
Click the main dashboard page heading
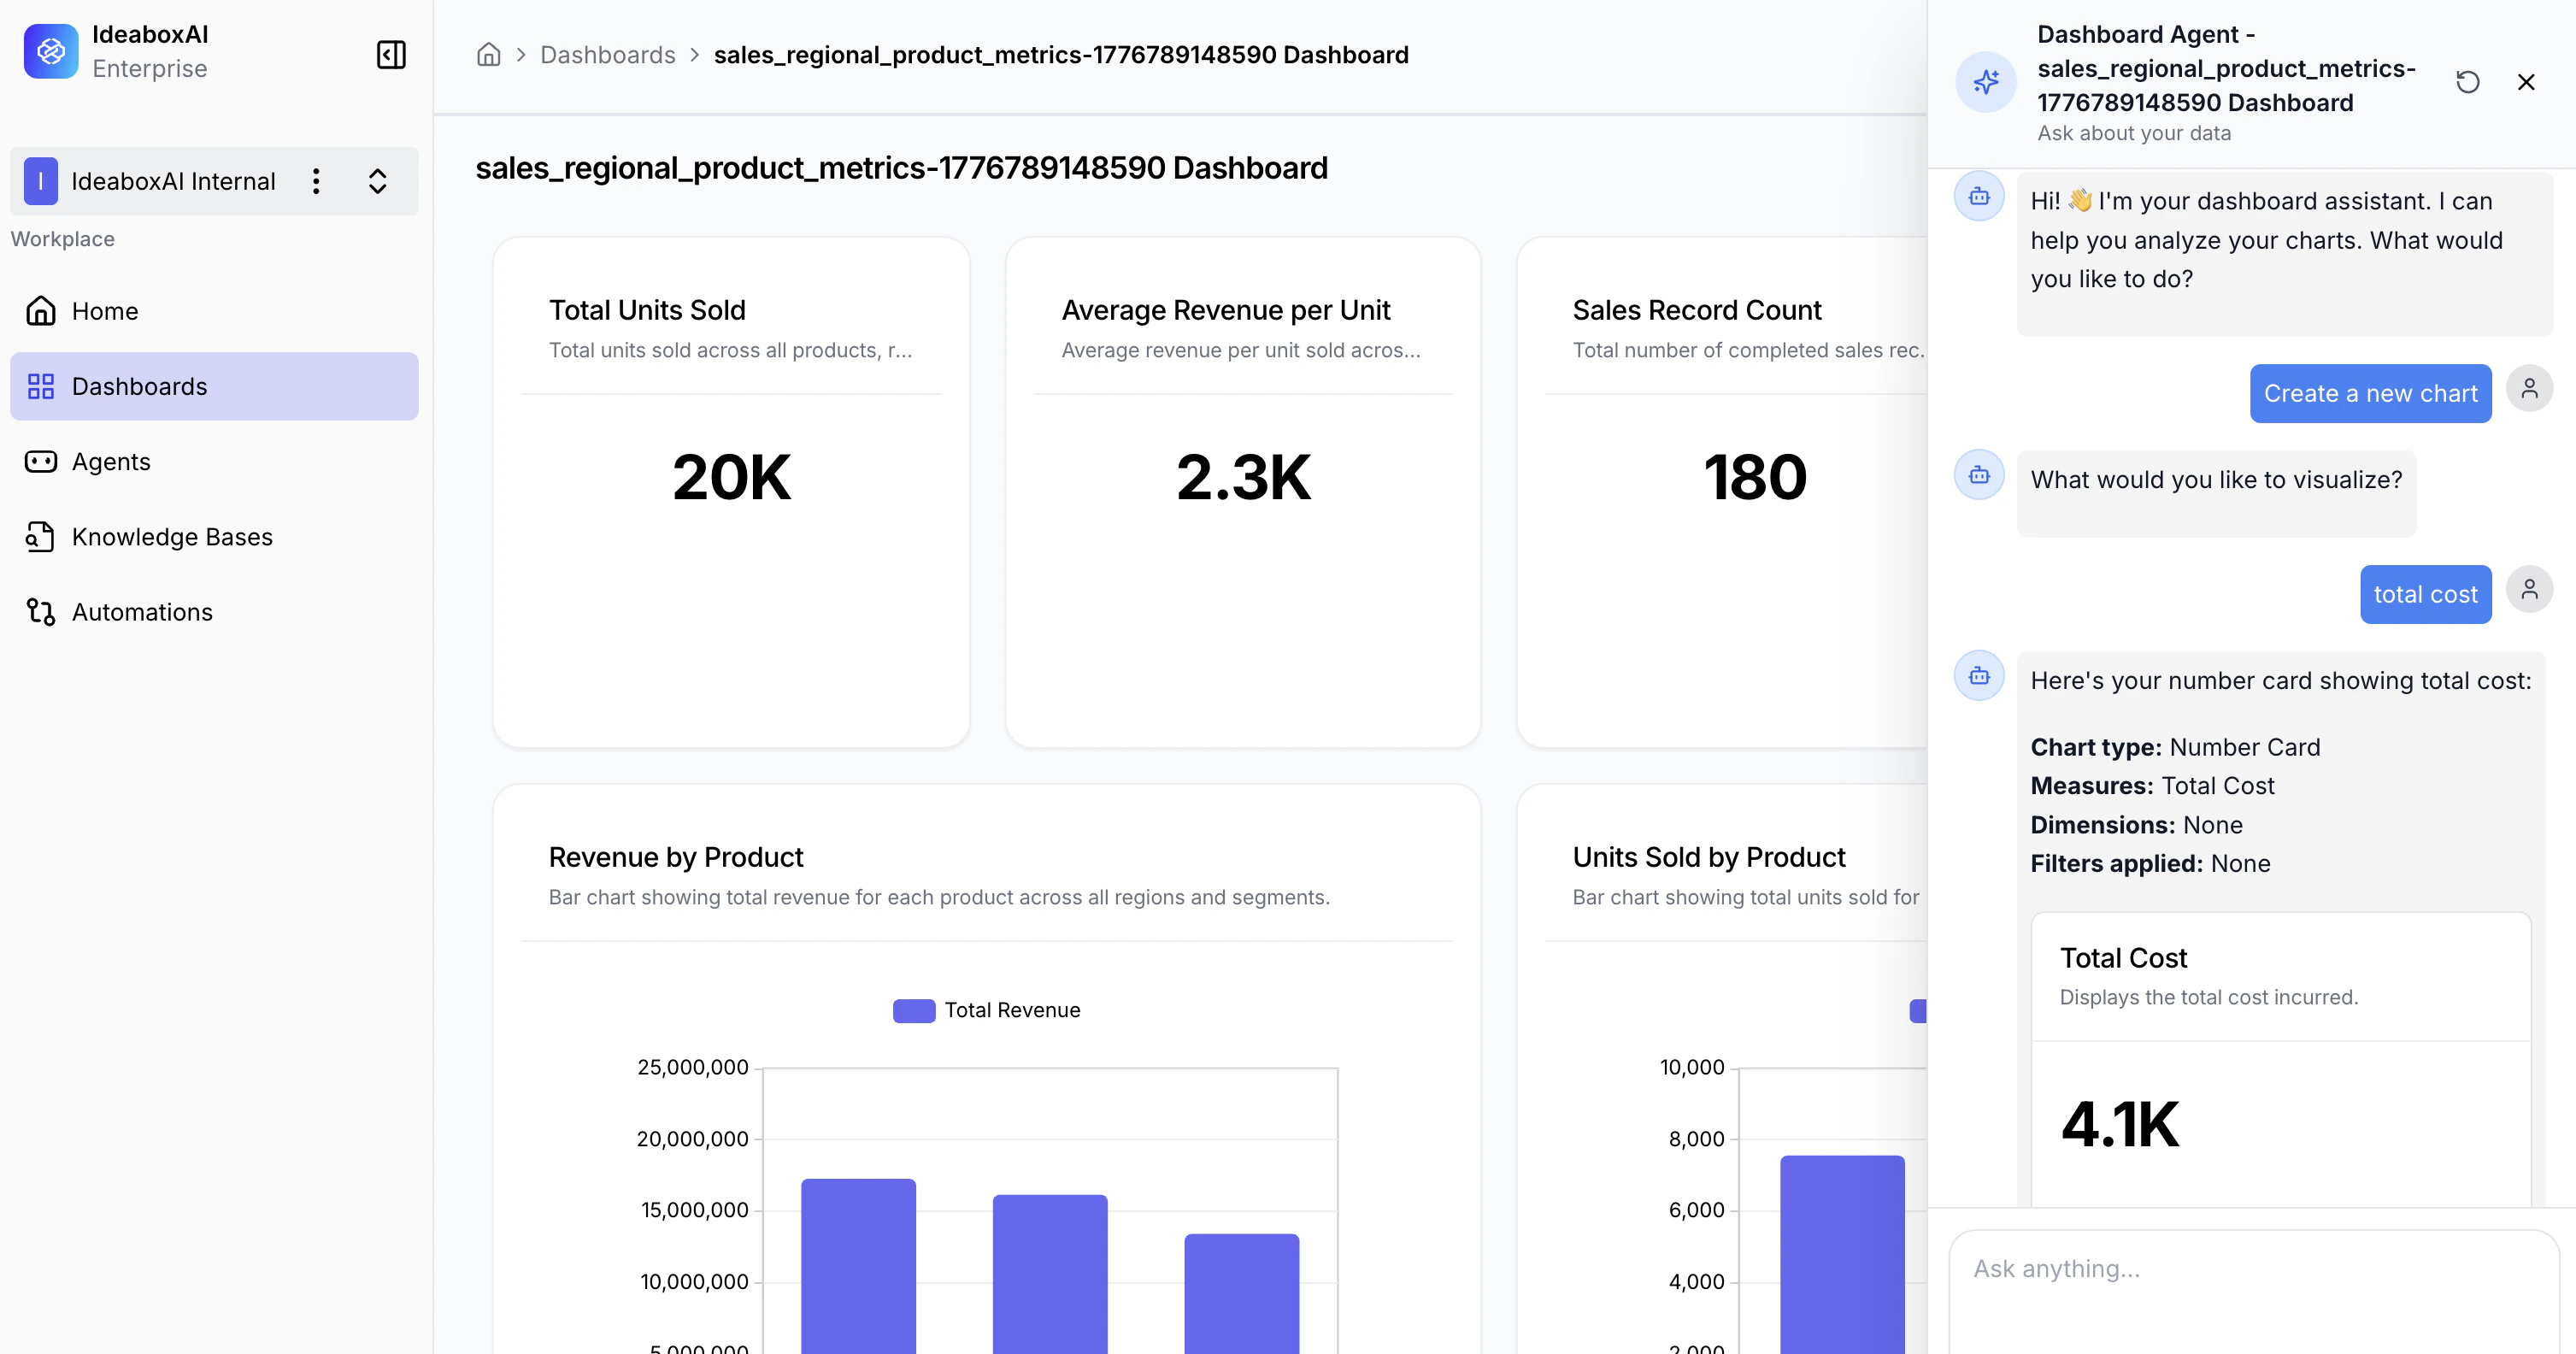coord(901,167)
